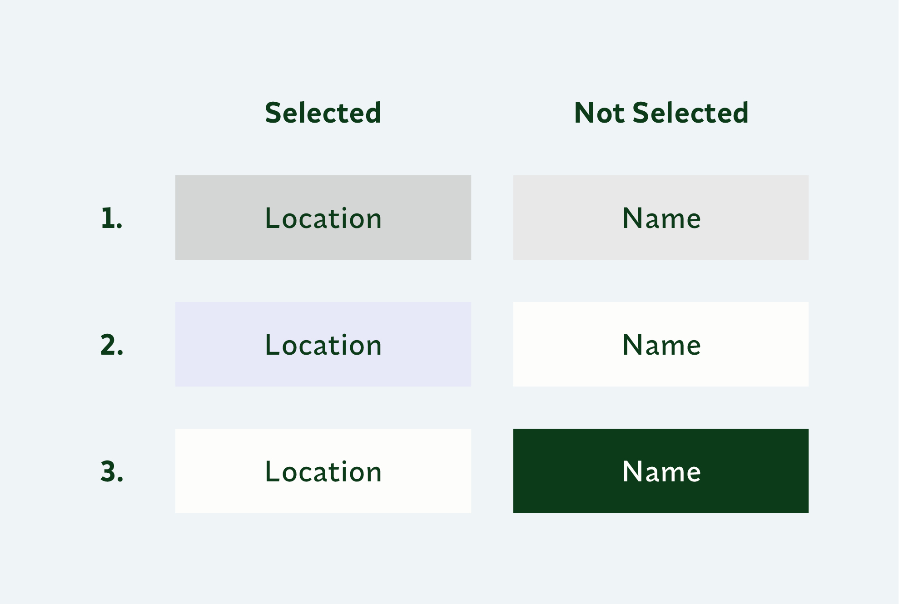Select the white Location button in row 3
Screen dimensions: 899x604
coord(323,471)
